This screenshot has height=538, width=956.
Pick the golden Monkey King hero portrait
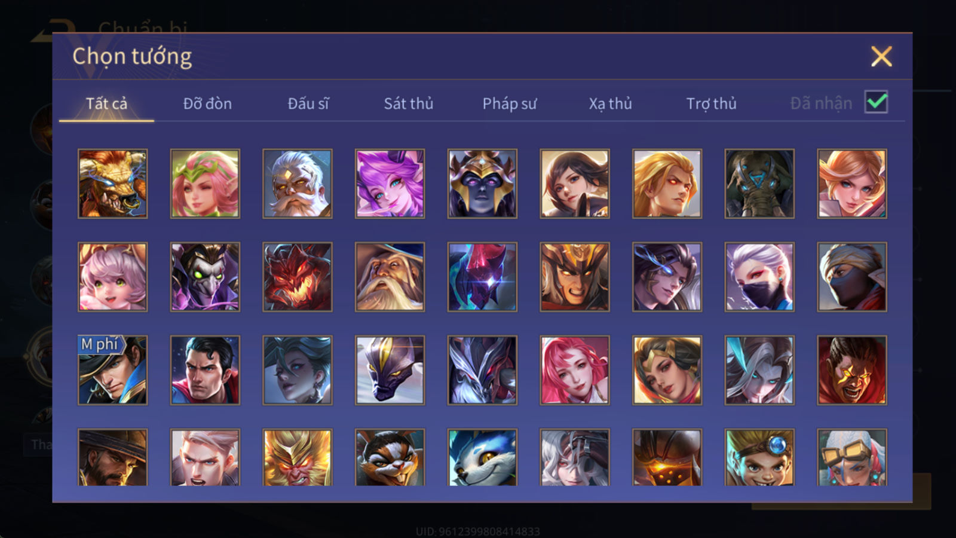pos(298,457)
